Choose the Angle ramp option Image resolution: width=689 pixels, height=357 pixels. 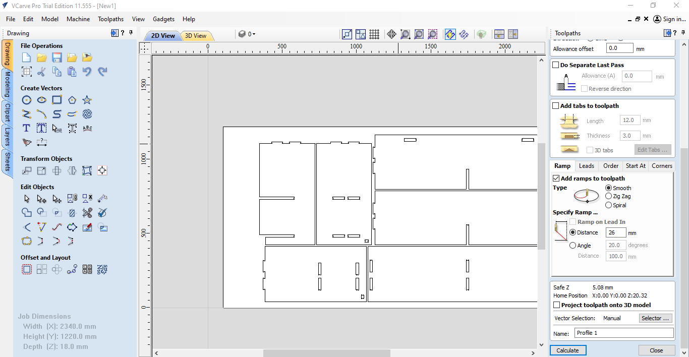coord(572,246)
